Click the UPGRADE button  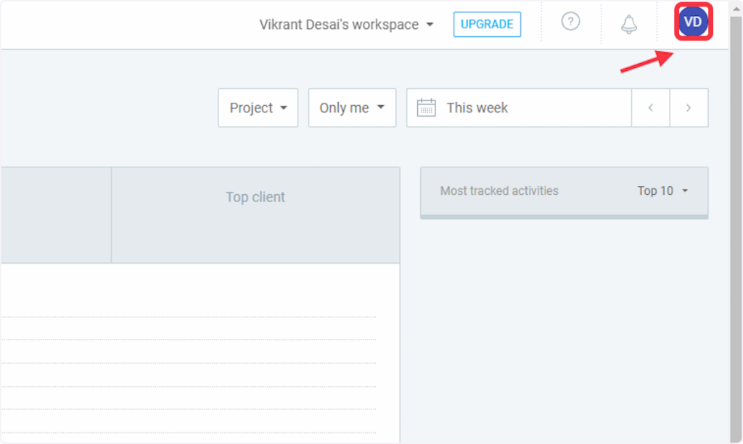tap(487, 24)
